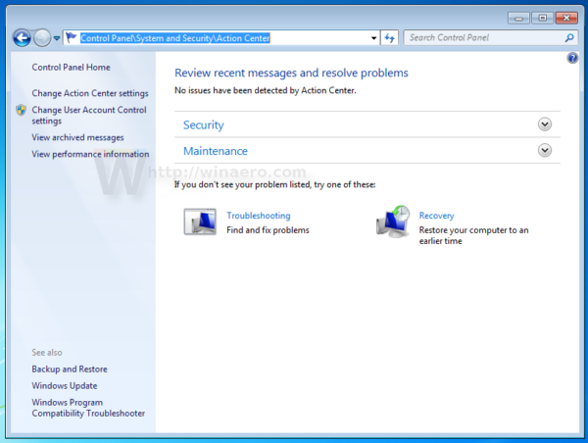Click the Back navigation arrow
This screenshot has width=588, height=443.
coord(22,38)
